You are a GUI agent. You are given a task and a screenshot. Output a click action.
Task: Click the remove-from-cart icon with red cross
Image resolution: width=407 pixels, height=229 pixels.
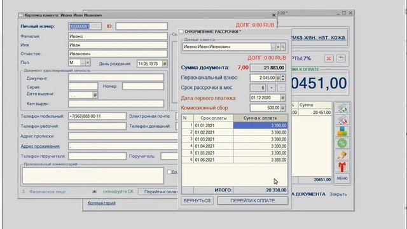click(x=342, y=120)
